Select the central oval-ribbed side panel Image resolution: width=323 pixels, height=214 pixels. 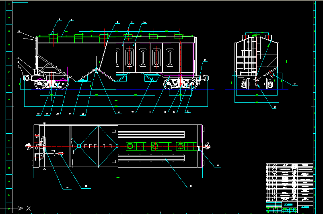[143, 58]
